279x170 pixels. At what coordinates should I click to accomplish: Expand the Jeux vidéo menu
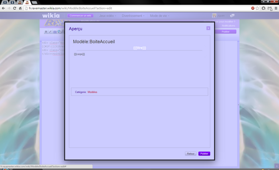(108, 16)
